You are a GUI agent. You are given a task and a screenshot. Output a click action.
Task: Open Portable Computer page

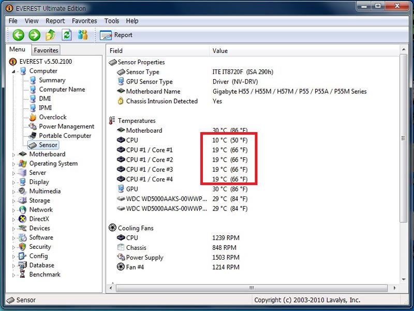(65, 136)
